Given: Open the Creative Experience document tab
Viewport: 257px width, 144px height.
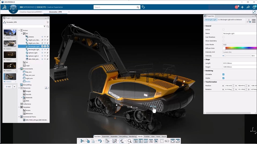Looking at the screenshot, I should click(31, 12).
